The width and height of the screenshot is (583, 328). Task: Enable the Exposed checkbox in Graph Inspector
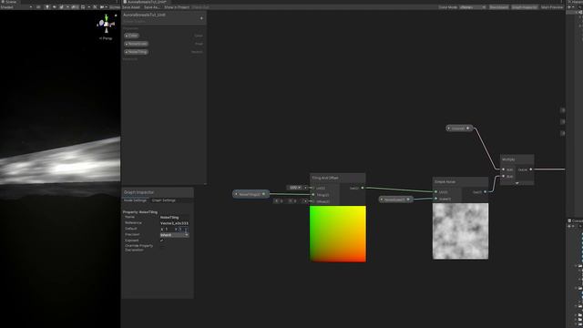[162, 241]
